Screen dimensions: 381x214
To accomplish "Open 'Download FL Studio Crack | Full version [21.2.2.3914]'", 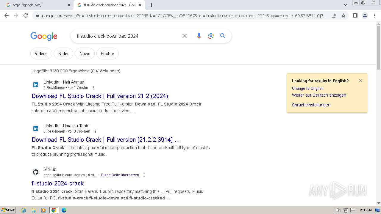I will (106, 140).
